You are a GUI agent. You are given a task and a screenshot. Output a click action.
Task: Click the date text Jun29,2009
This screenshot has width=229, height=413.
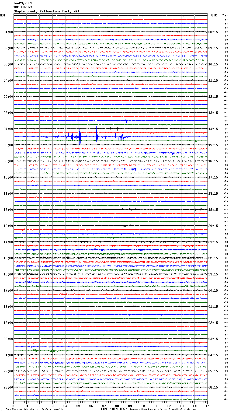click(x=23, y=3)
